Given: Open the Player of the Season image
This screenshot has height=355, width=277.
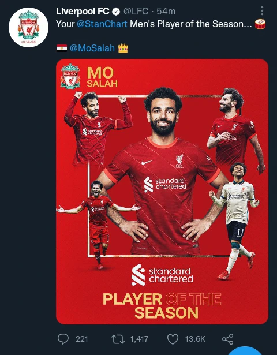Looking at the screenshot, I should click(162, 192).
